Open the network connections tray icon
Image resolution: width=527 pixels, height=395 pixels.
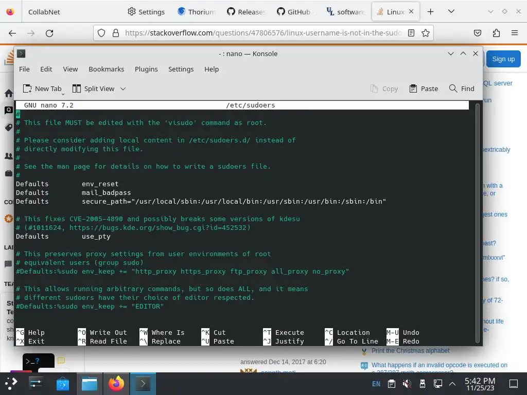(x=437, y=384)
